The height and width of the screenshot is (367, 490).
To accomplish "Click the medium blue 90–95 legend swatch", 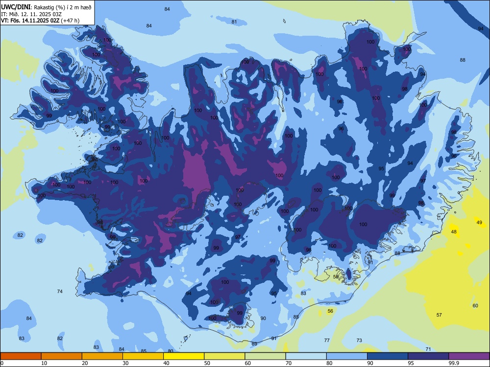I will (x=388, y=356).
